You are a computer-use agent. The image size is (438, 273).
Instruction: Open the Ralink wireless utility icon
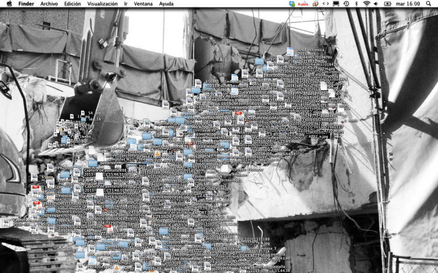pyautogui.click(x=303, y=4)
